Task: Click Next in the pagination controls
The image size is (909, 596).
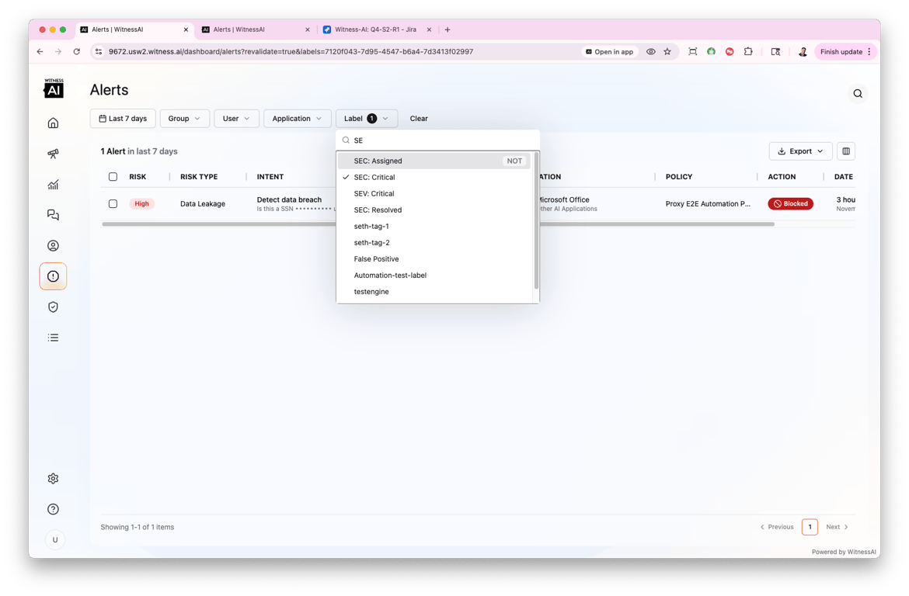Action: click(x=835, y=527)
